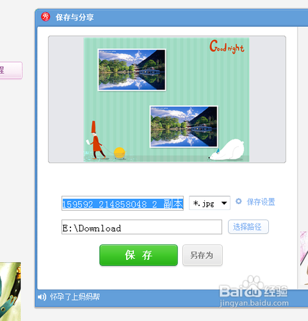Select the lower-right lake photo in collage
This screenshot has height=321, width=308.
coord(184,126)
